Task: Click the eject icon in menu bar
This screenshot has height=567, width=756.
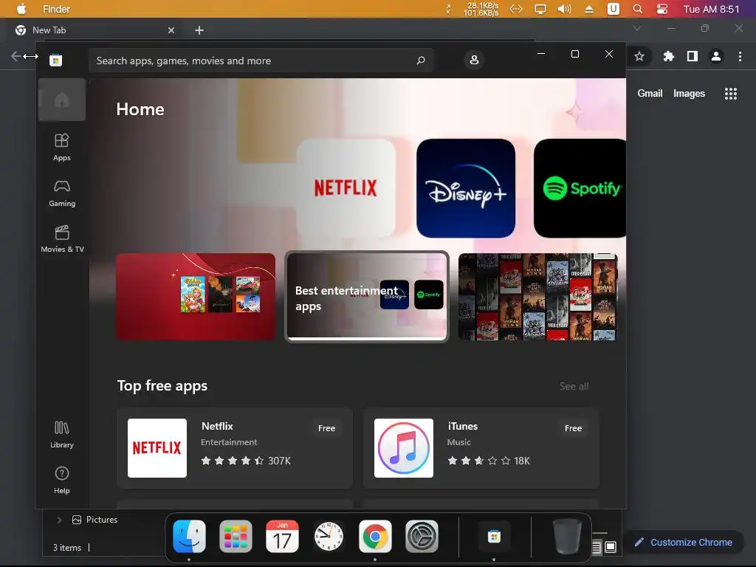Action: [588, 9]
